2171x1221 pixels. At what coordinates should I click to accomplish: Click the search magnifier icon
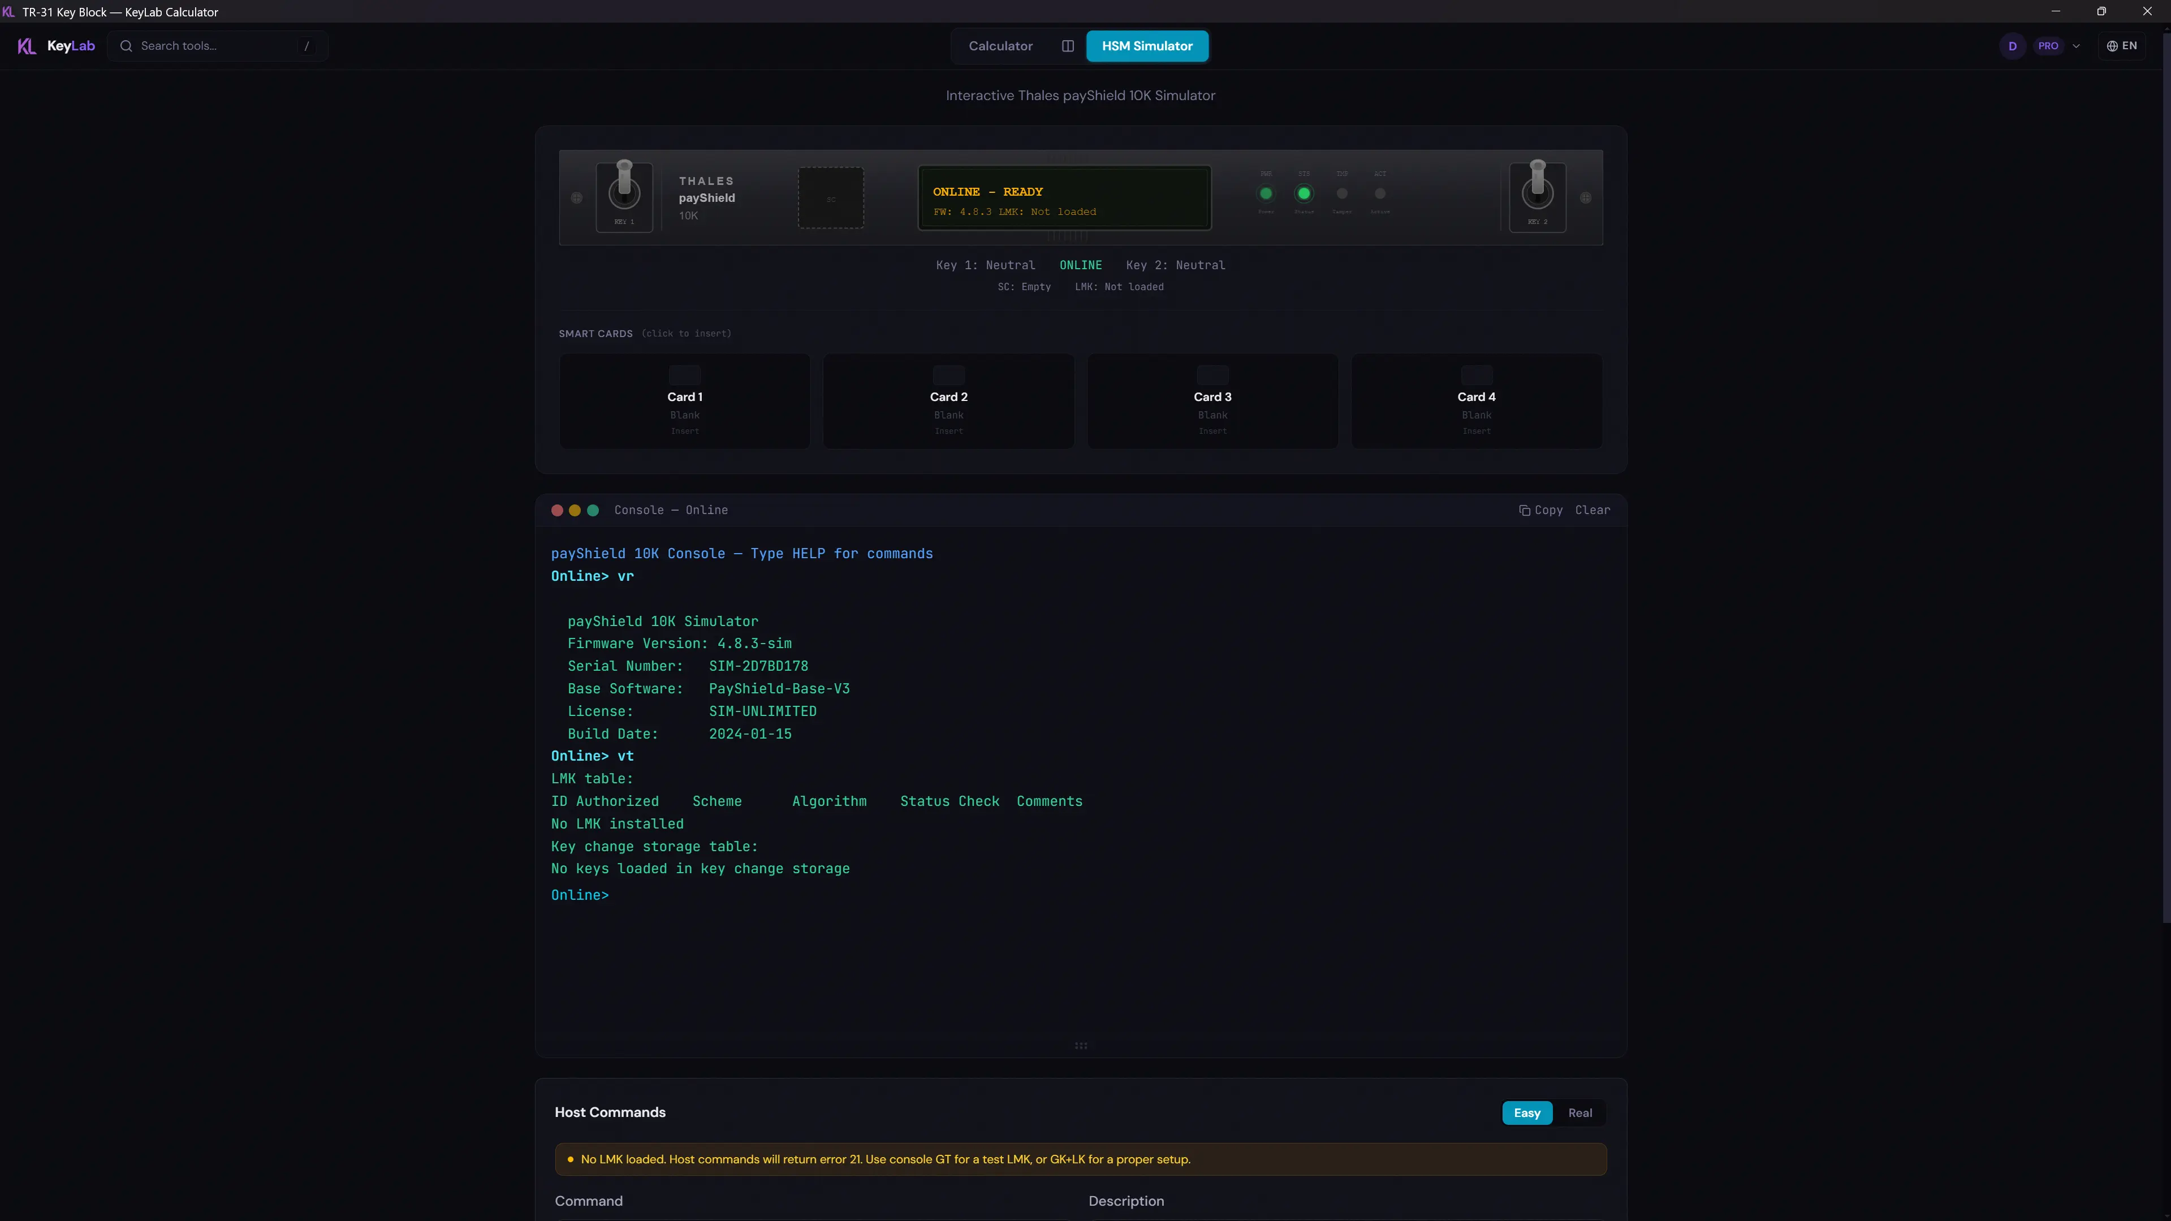126,45
